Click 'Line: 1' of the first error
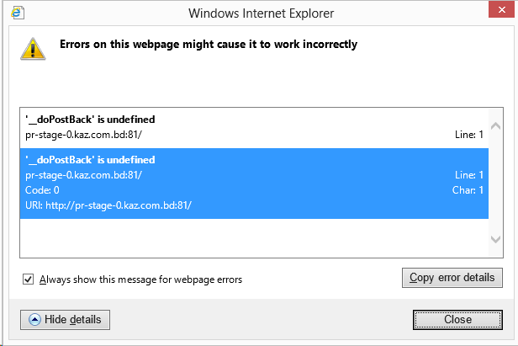Screen dimensions: 518x346 [x=468, y=134]
